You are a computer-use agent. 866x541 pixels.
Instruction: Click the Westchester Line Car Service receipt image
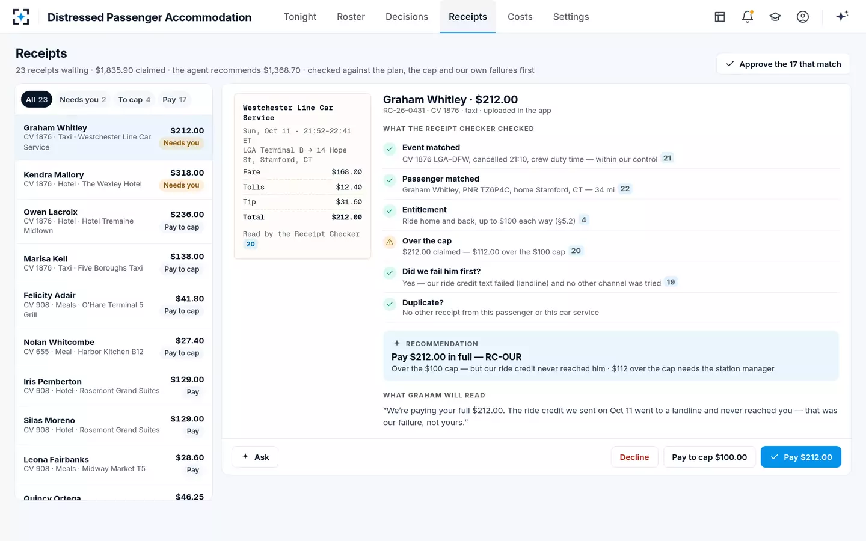coord(302,176)
